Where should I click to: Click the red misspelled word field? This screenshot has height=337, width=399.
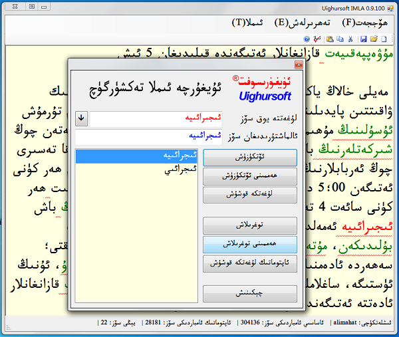(156, 119)
